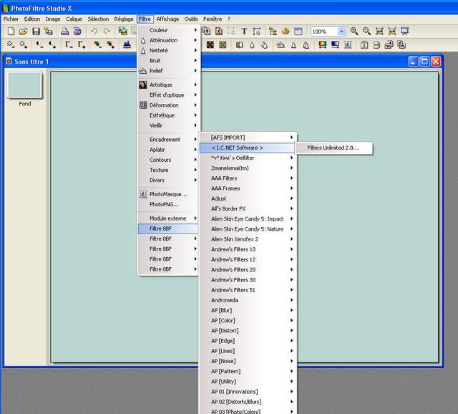
Task: Decrease contrast with half-circle minus icon
Action: coord(39,44)
